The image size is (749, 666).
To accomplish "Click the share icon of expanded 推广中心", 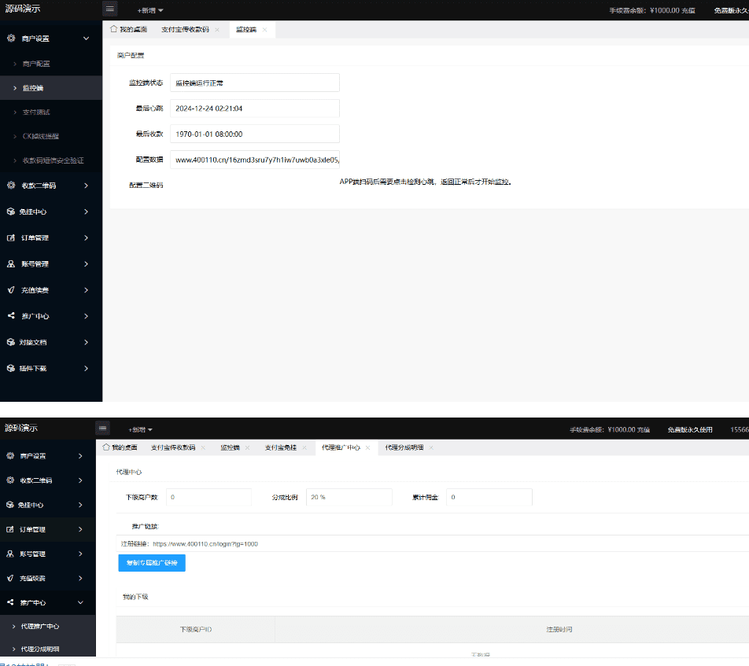I will pos(11,603).
